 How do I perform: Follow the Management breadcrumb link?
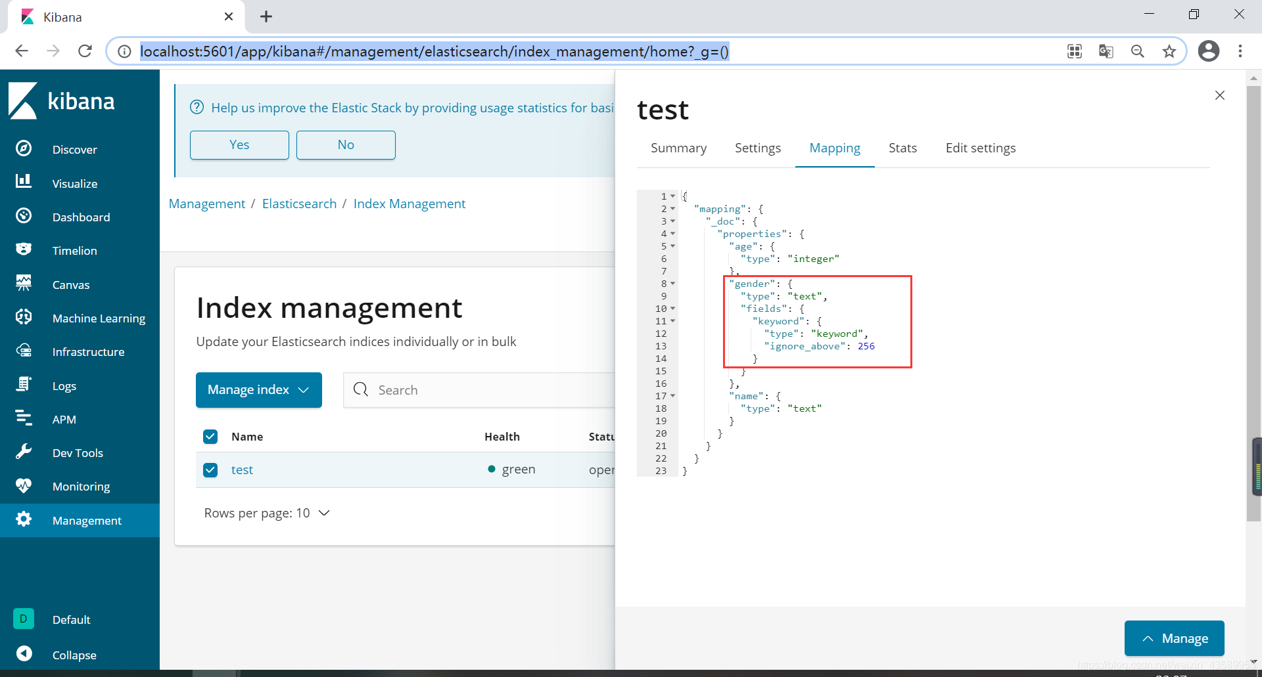coord(207,204)
